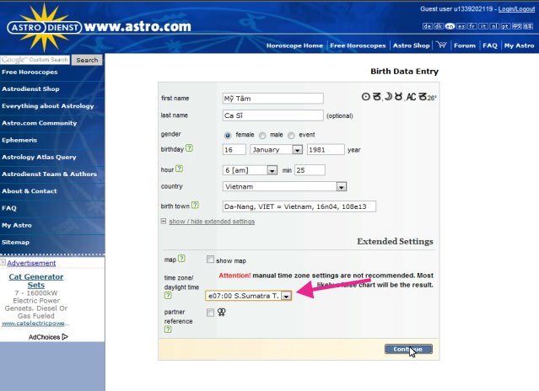This screenshot has height=391, width=539.
Task: Enable the show map checkbox
Action: click(x=210, y=260)
